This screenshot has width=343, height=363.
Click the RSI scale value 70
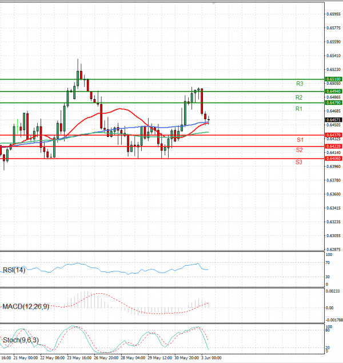click(x=328, y=263)
